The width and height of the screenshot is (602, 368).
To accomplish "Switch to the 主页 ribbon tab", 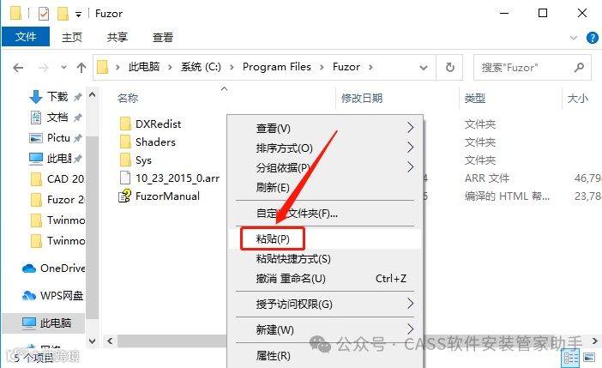I will coord(72,37).
